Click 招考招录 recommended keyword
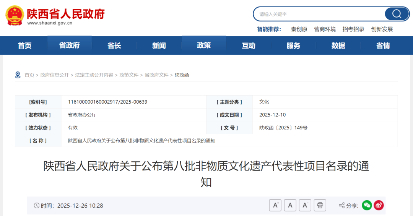This screenshot has width=413, height=216. click(x=353, y=29)
